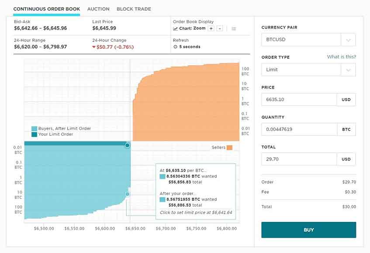
Task: Change the 5 seconds refresh interval
Action: pyautogui.click(x=190, y=47)
